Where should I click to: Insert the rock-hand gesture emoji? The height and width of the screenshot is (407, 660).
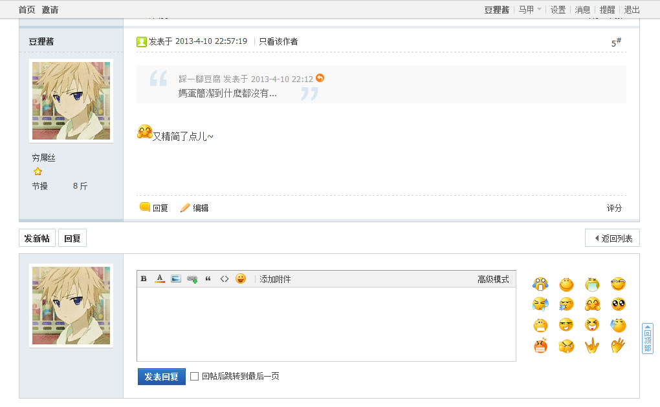coord(592,346)
